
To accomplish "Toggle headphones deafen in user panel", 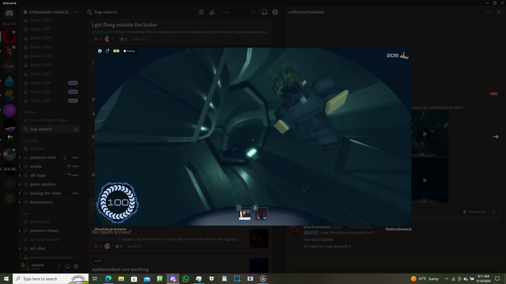I will click(67, 266).
